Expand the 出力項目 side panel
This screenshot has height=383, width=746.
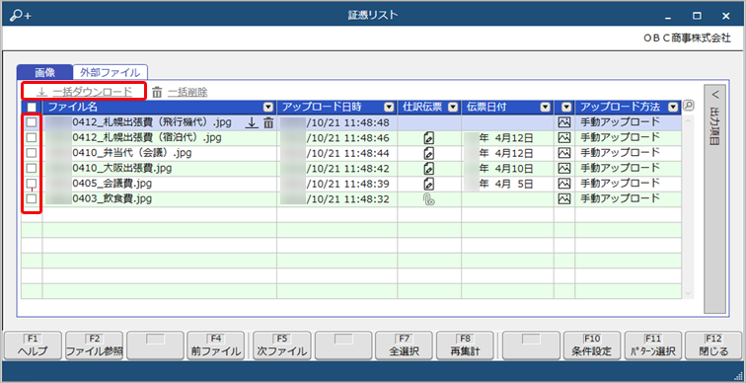(x=715, y=198)
